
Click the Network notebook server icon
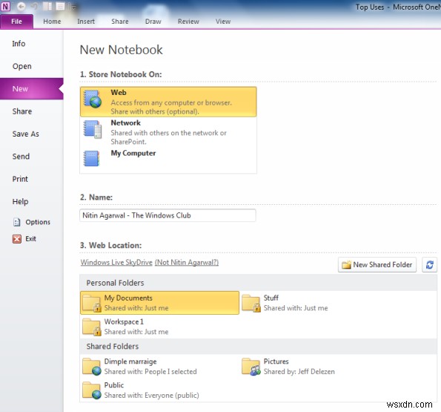92,129
